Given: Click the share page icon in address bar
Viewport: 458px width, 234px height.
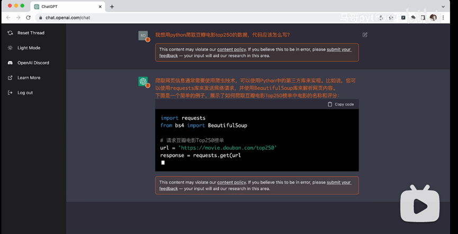Looking at the screenshot, I should tap(381, 17).
